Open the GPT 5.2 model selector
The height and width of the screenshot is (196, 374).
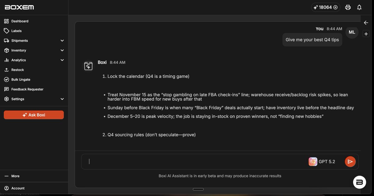[322, 162]
